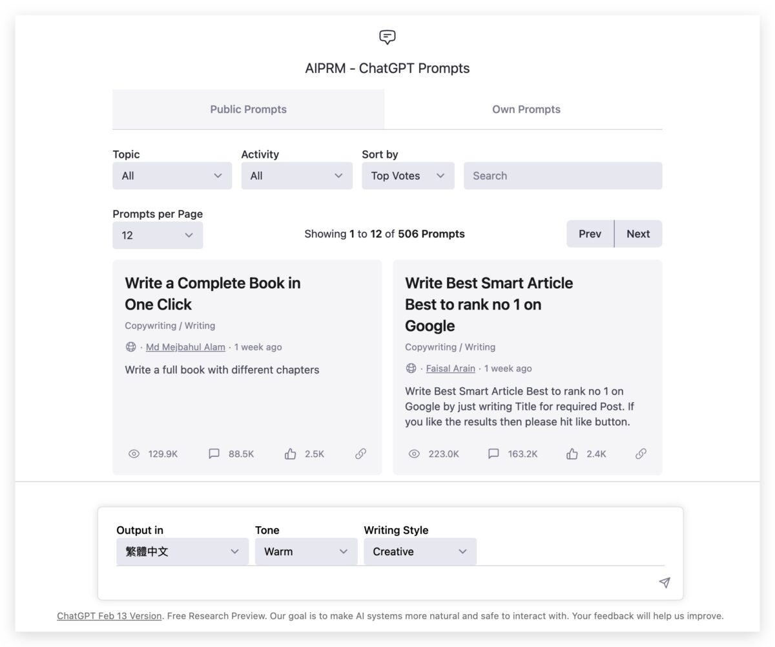Click globe icon beside Faisal Arain
Image resolution: width=775 pixels, height=647 pixels.
point(411,368)
